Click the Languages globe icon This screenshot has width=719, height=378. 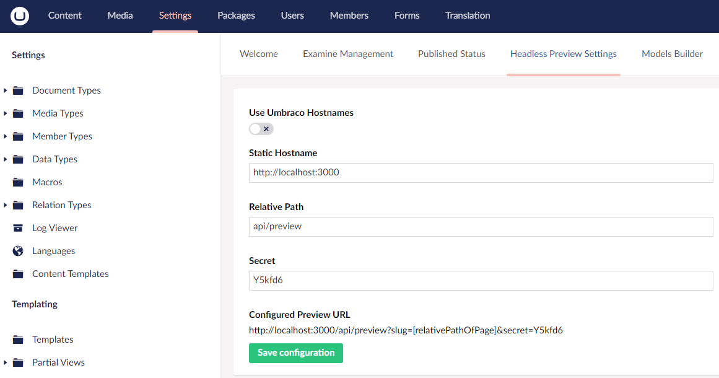18,251
